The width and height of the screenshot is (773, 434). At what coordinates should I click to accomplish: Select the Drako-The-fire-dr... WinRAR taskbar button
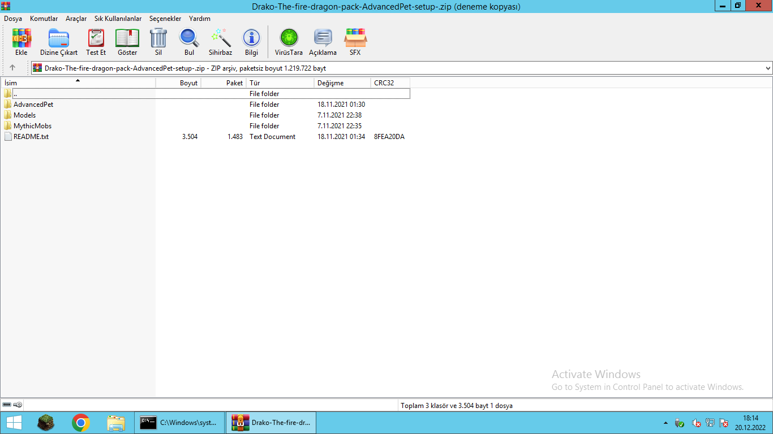click(271, 423)
